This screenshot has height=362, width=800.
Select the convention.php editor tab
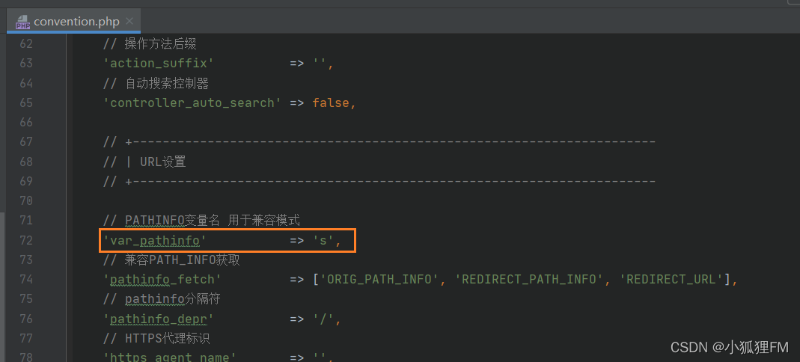tap(73, 22)
